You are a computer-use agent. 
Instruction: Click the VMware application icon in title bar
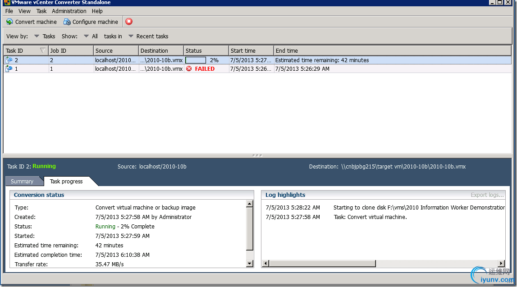[x=7, y=3]
